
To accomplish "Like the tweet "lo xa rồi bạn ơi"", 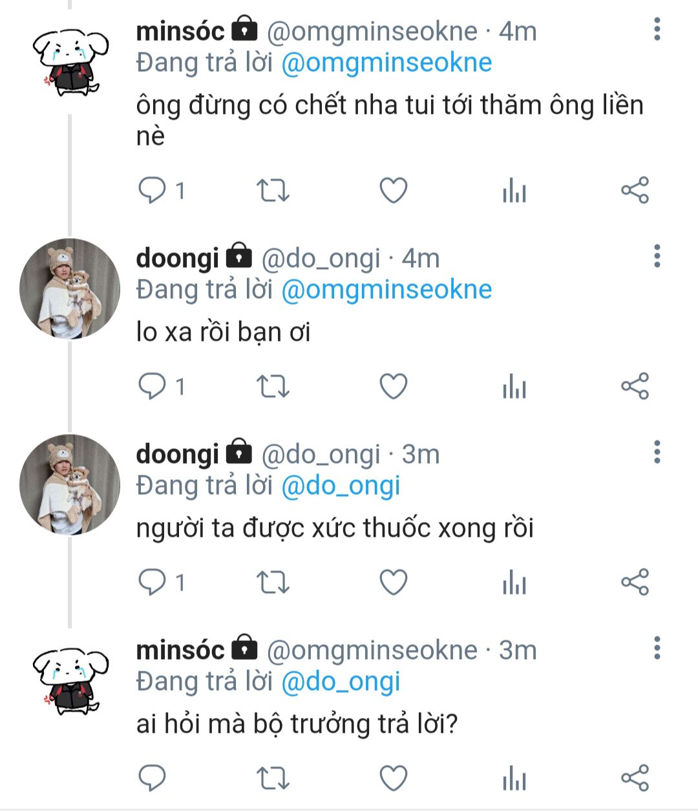I will coord(393,387).
